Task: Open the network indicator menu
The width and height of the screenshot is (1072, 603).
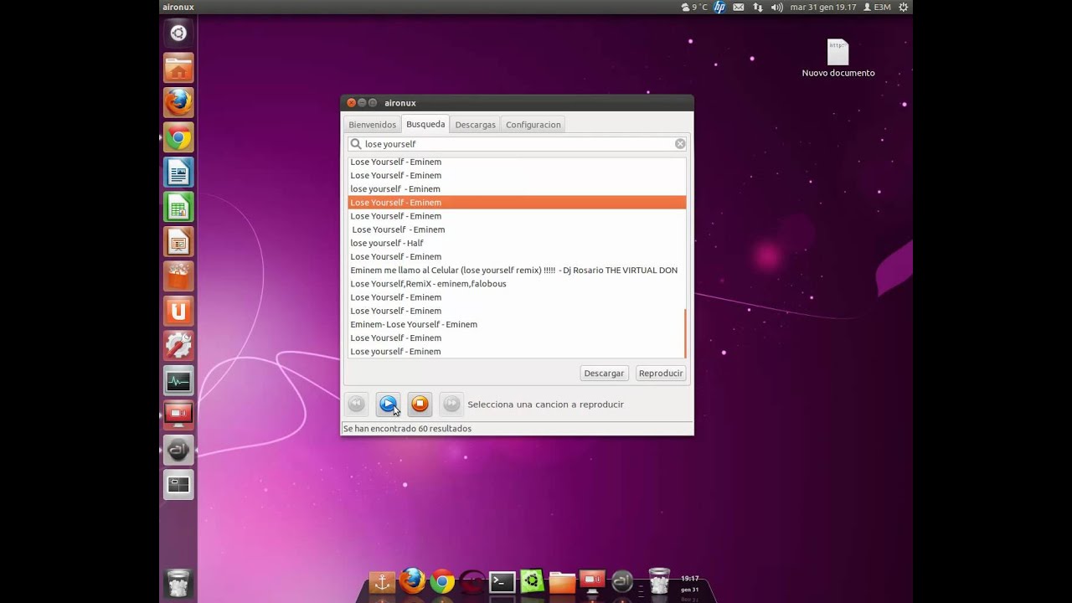Action: 758,7
